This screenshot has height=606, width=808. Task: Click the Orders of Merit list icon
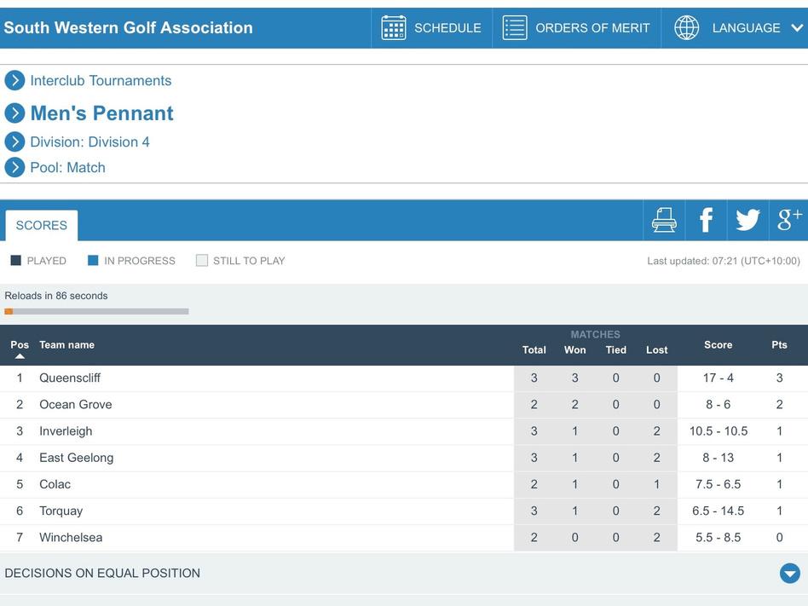click(x=515, y=27)
